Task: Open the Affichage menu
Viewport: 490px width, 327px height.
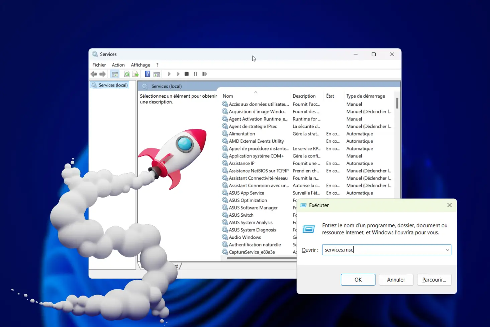Action: coord(140,65)
